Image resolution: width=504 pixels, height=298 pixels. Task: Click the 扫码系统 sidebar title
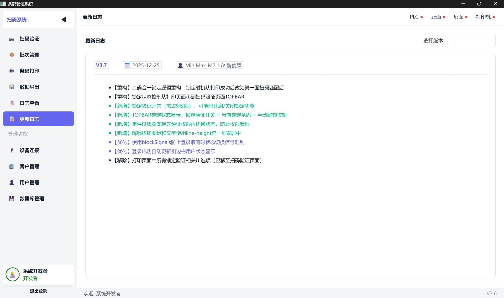click(17, 20)
